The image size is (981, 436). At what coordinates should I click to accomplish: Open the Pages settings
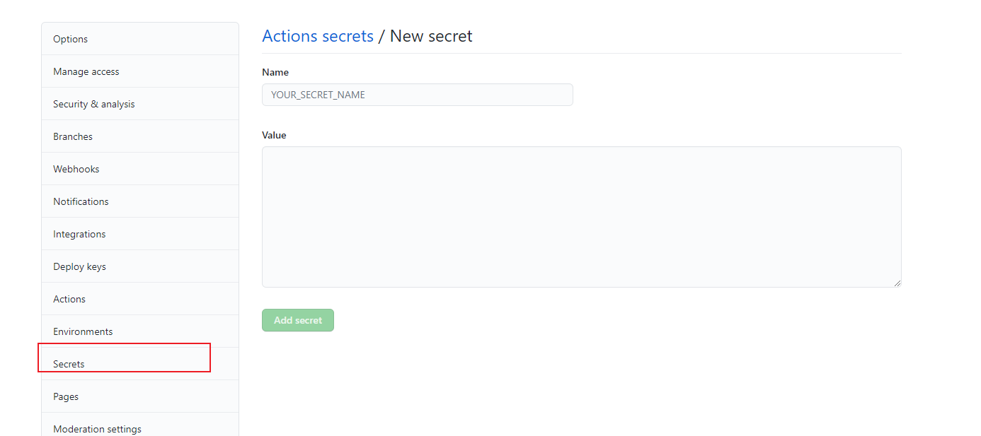[x=65, y=396]
